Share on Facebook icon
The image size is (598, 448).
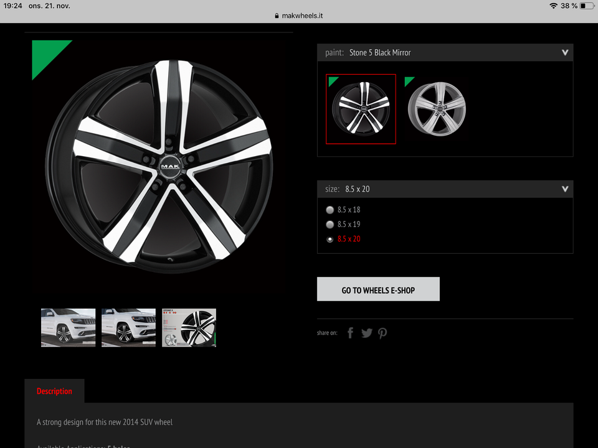point(351,332)
